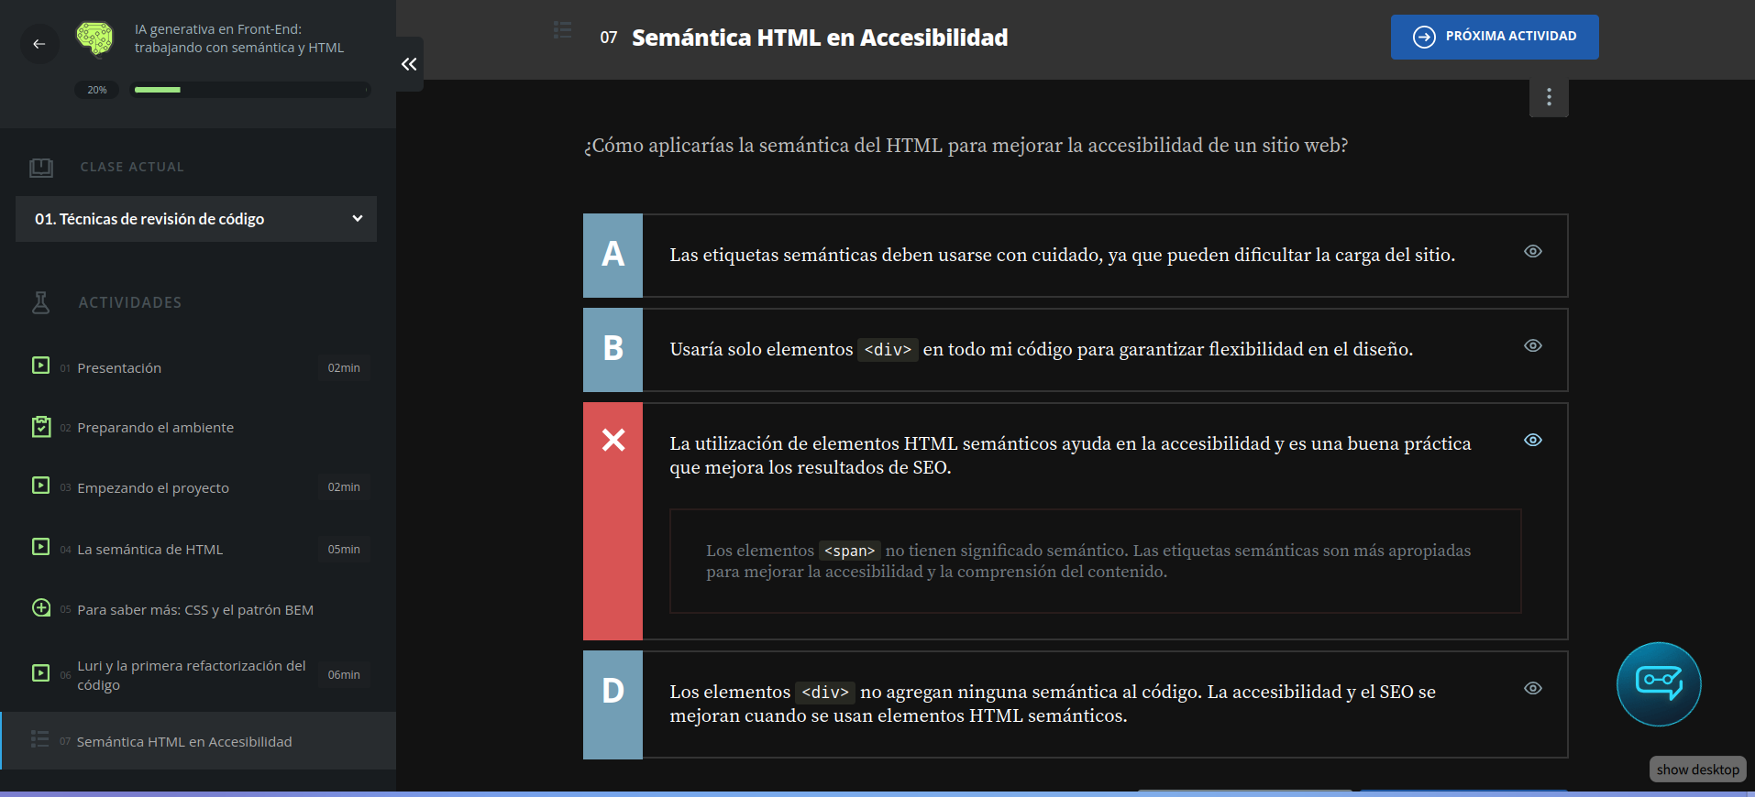Click the heading Semántica HTML en Accesibilidad
1755x797 pixels.
click(x=820, y=38)
